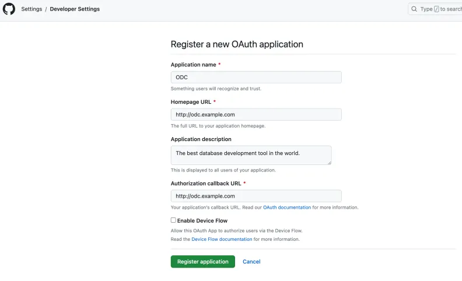Cancel the OAuth application registration

251,262
